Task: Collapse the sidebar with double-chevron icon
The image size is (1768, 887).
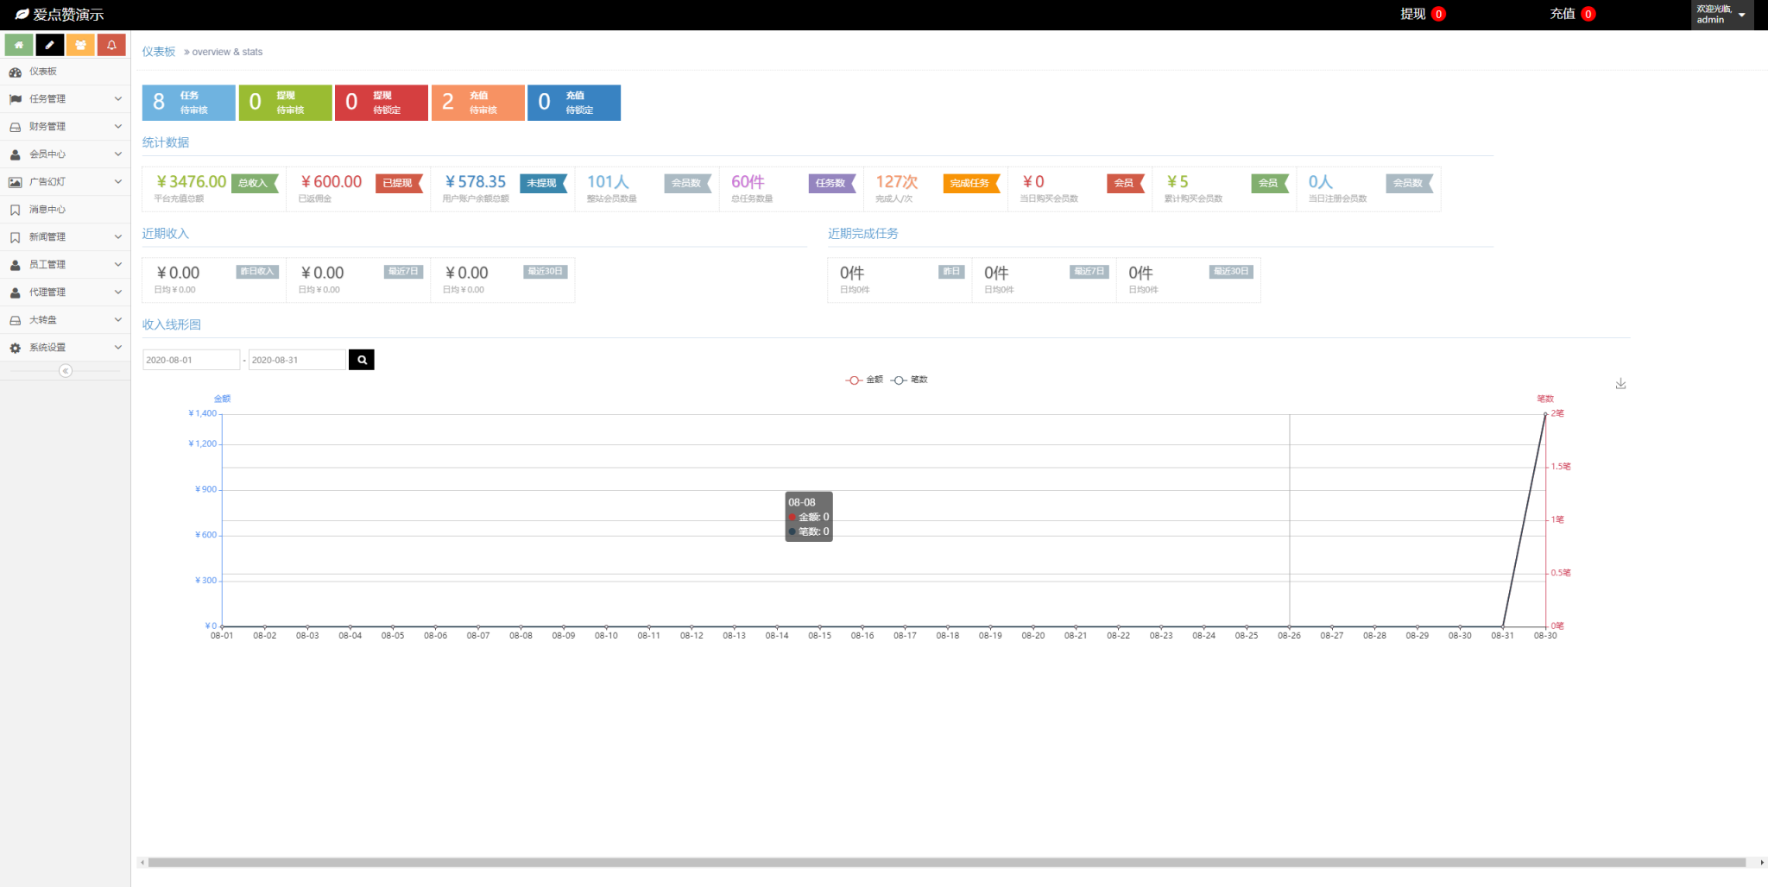Action: 66,371
